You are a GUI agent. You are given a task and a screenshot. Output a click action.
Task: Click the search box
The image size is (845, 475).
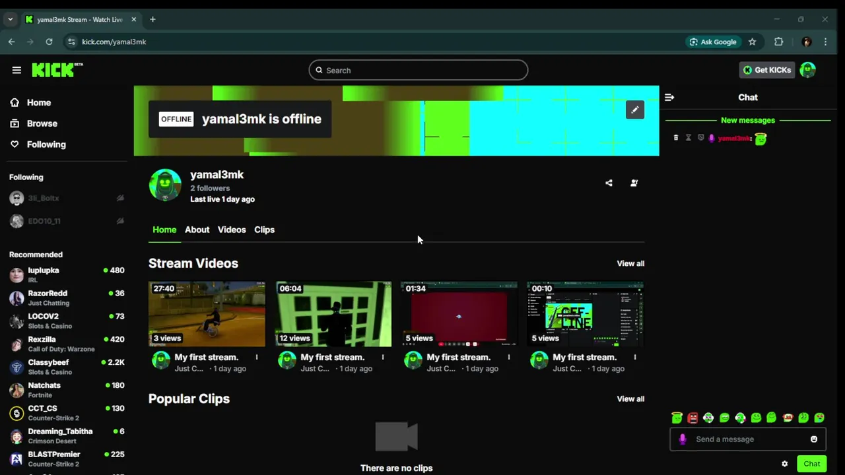(x=419, y=70)
